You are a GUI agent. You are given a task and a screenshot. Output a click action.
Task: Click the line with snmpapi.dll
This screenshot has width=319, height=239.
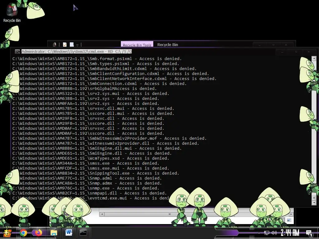[x=89, y=193]
